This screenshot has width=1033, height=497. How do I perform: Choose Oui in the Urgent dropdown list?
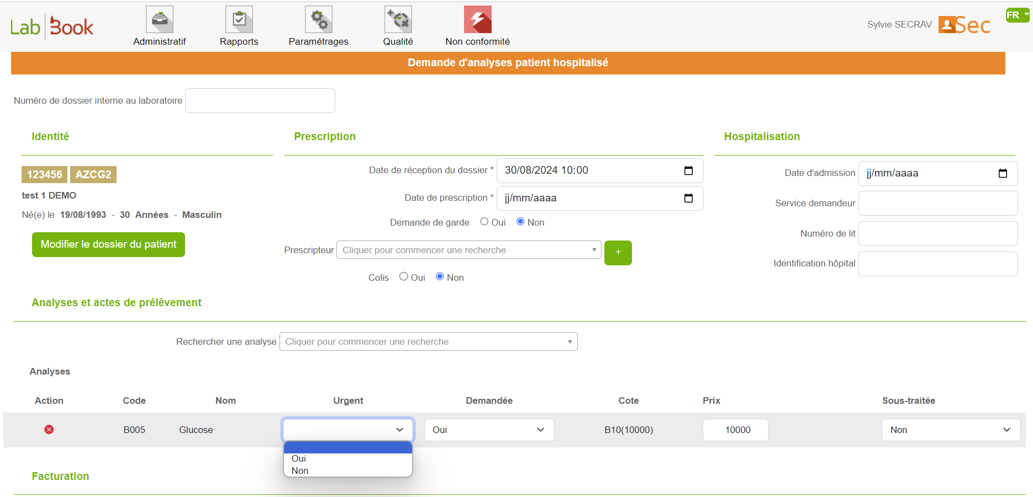[x=299, y=459]
